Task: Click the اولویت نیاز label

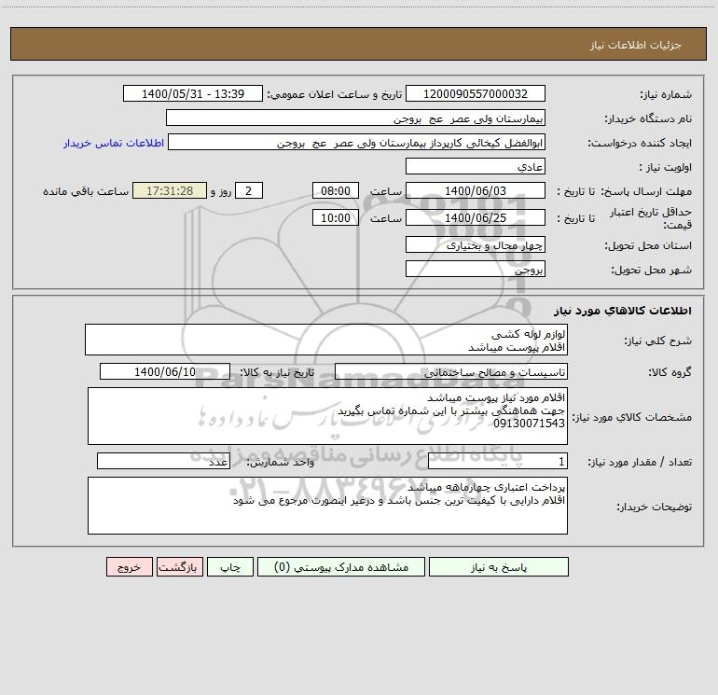Action: click(x=666, y=168)
